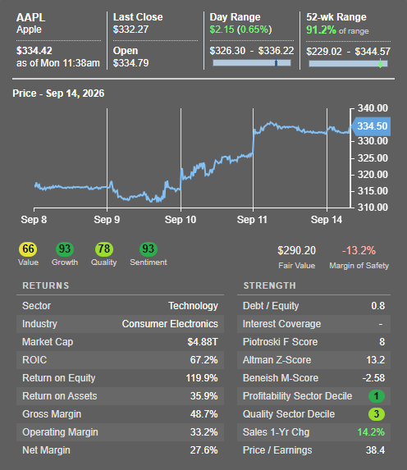Click the AAPL ticker symbol
Viewport: 407px width, 470px height.
pyautogui.click(x=30, y=17)
